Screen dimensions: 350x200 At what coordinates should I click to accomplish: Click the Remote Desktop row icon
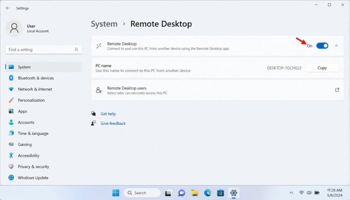pos(99,46)
